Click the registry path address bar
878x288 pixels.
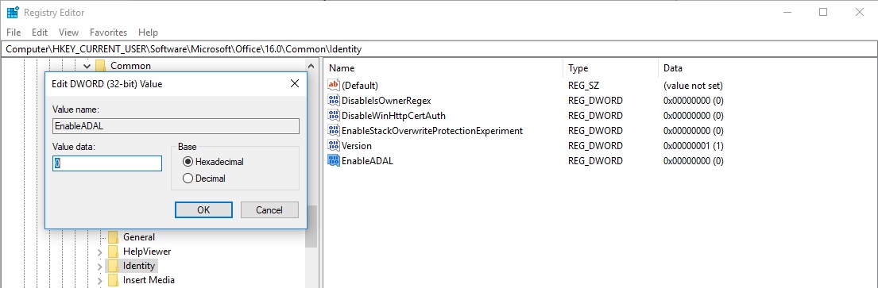(x=439, y=49)
